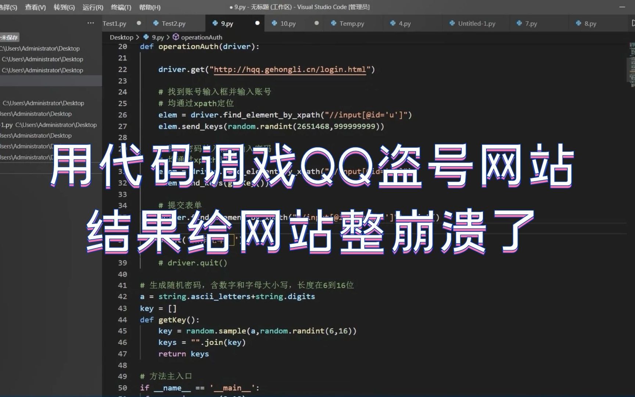This screenshot has width=635, height=397.
Task: Click line number 39 in gutter
Action: (x=122, y=262)
